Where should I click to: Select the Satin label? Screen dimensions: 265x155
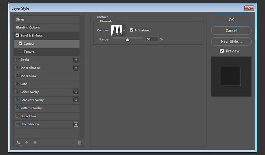click(x=24, y=84)
